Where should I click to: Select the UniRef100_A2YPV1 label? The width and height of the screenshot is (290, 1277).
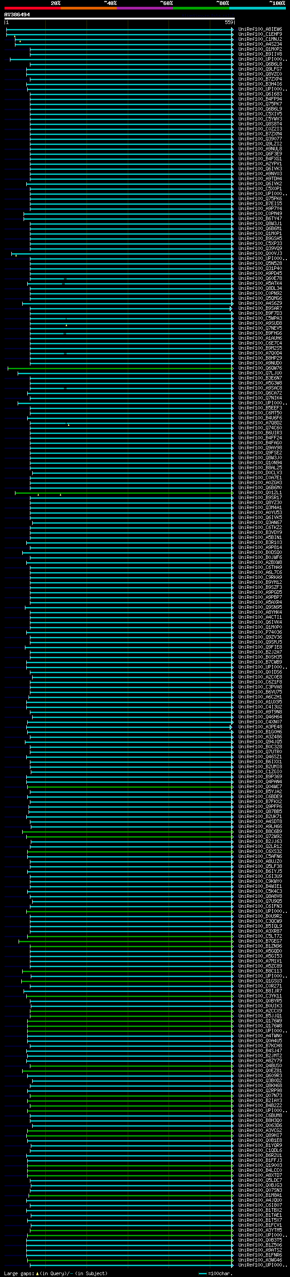click(260, 164)
